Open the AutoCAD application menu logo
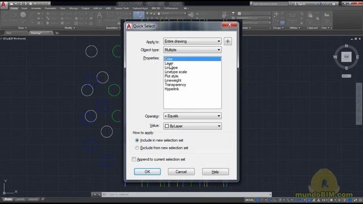The image size is (363, 204). pyautogui.click(x=3, y=5)
